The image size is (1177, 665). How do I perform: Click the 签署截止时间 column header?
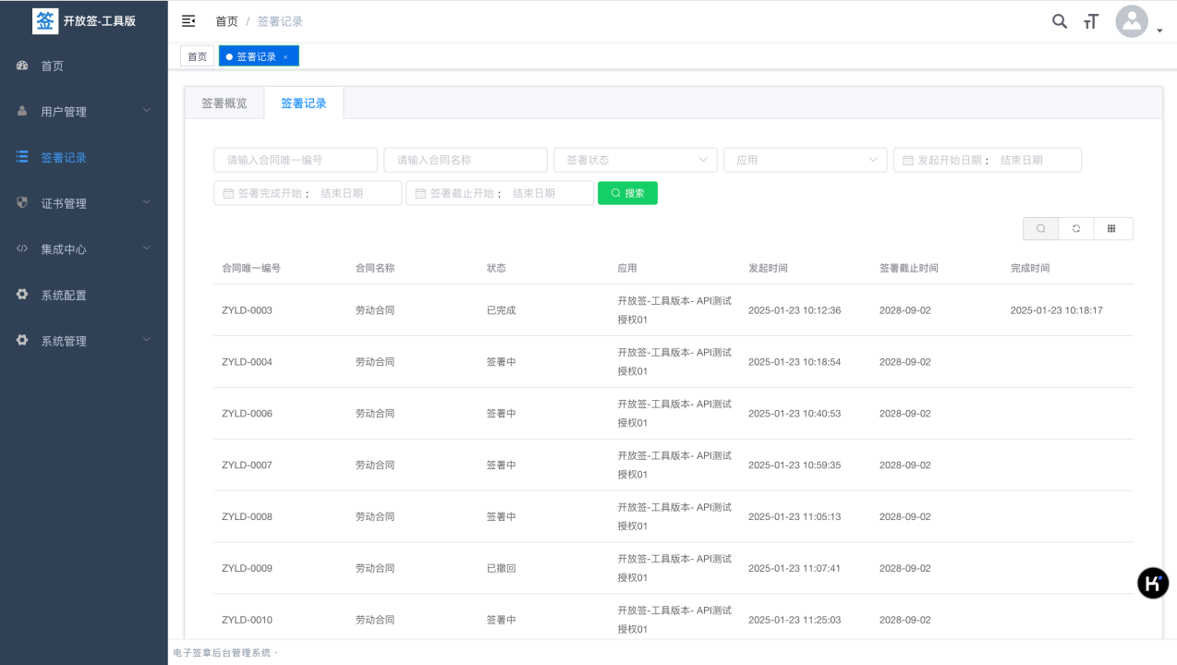(909, 268)
